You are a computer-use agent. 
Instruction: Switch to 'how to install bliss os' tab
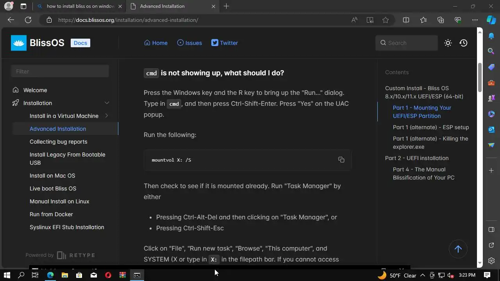(x=80, y=6)
